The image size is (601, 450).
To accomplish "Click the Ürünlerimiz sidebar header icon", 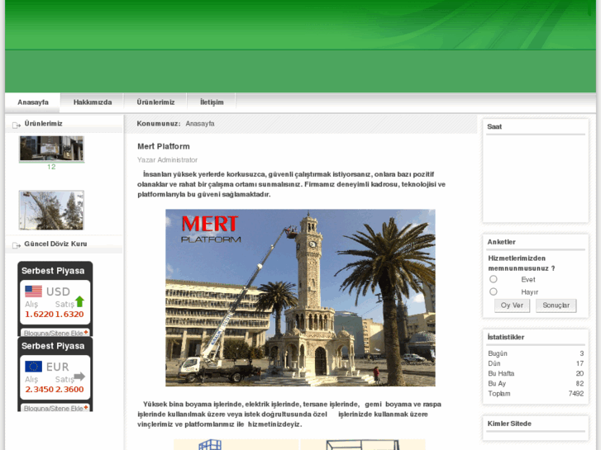I will (16, 125).
